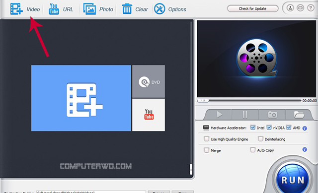Enable the Deinterlacing checkbox

[260, 139]
